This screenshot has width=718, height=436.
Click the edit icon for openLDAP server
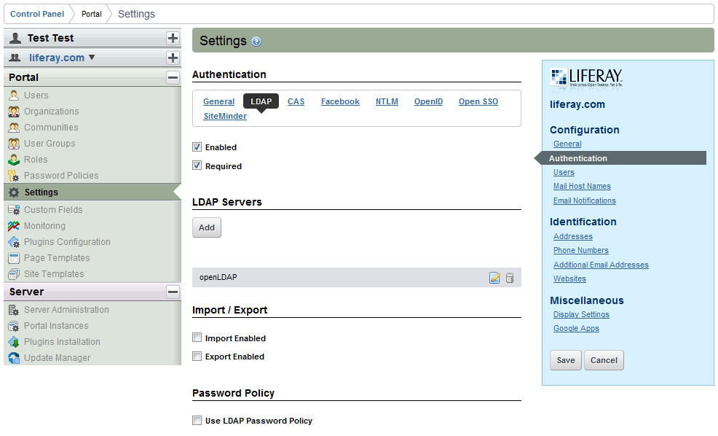click(x=494, y=278)
